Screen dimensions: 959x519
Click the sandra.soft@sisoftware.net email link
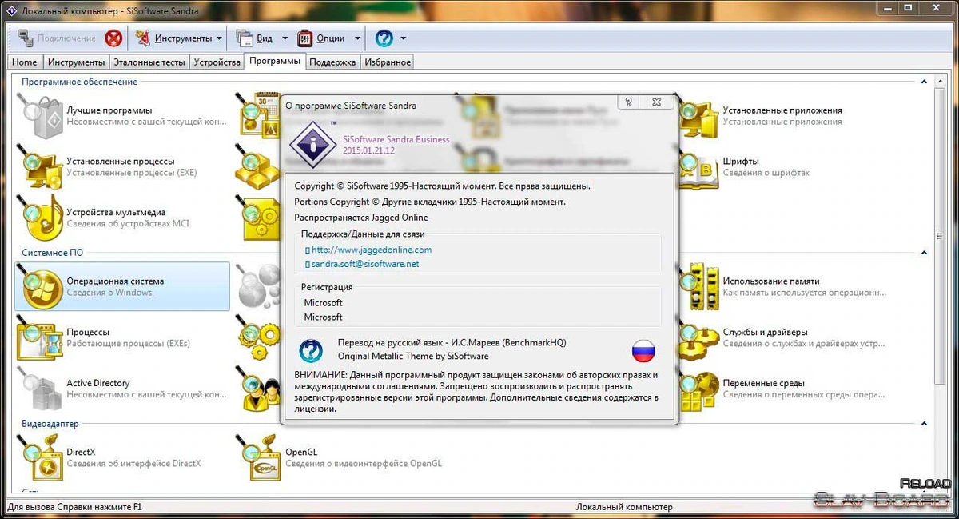tap(365, 263)
